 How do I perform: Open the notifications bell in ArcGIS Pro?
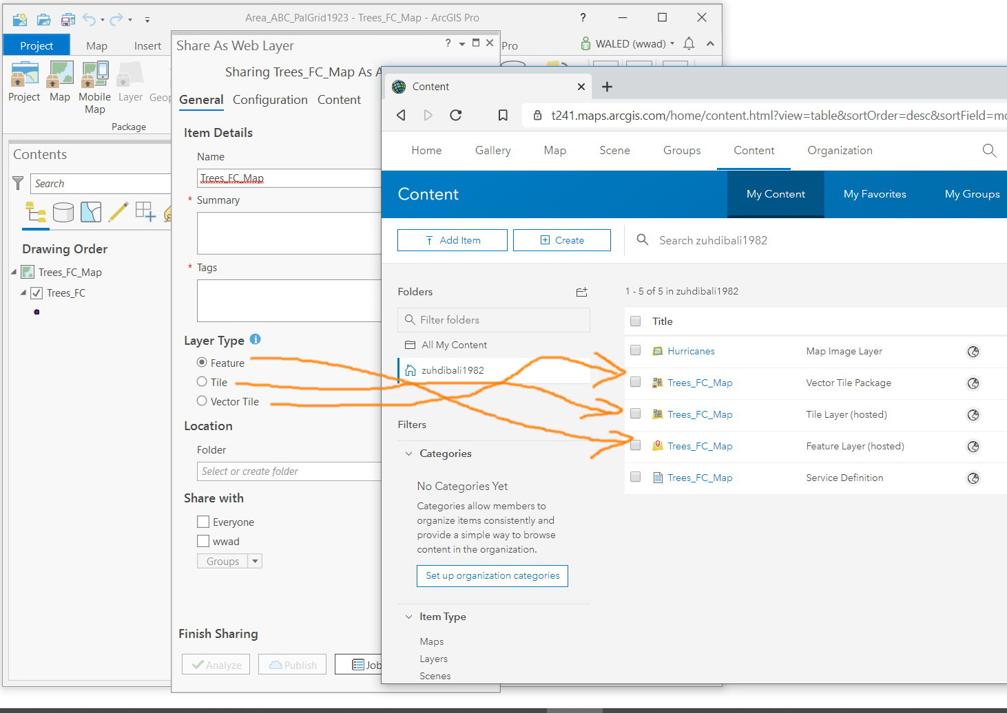[689, 44]
